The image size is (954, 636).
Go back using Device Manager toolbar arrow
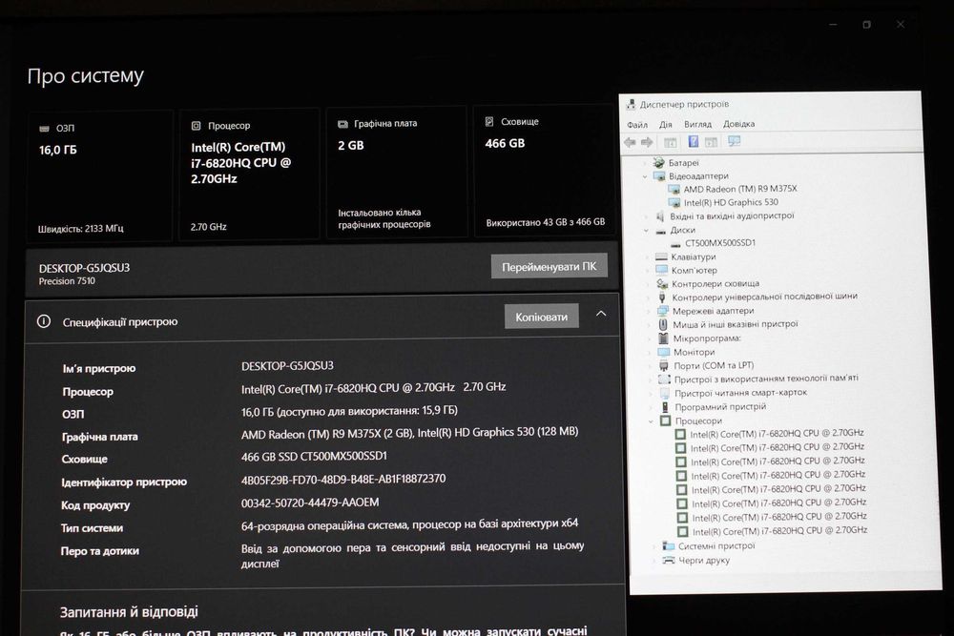[x=630, y=142]
